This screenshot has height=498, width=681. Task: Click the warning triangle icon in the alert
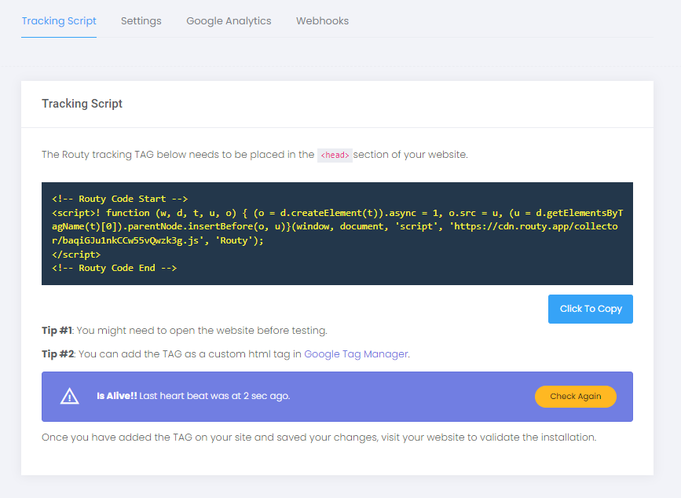coord(69,396)
